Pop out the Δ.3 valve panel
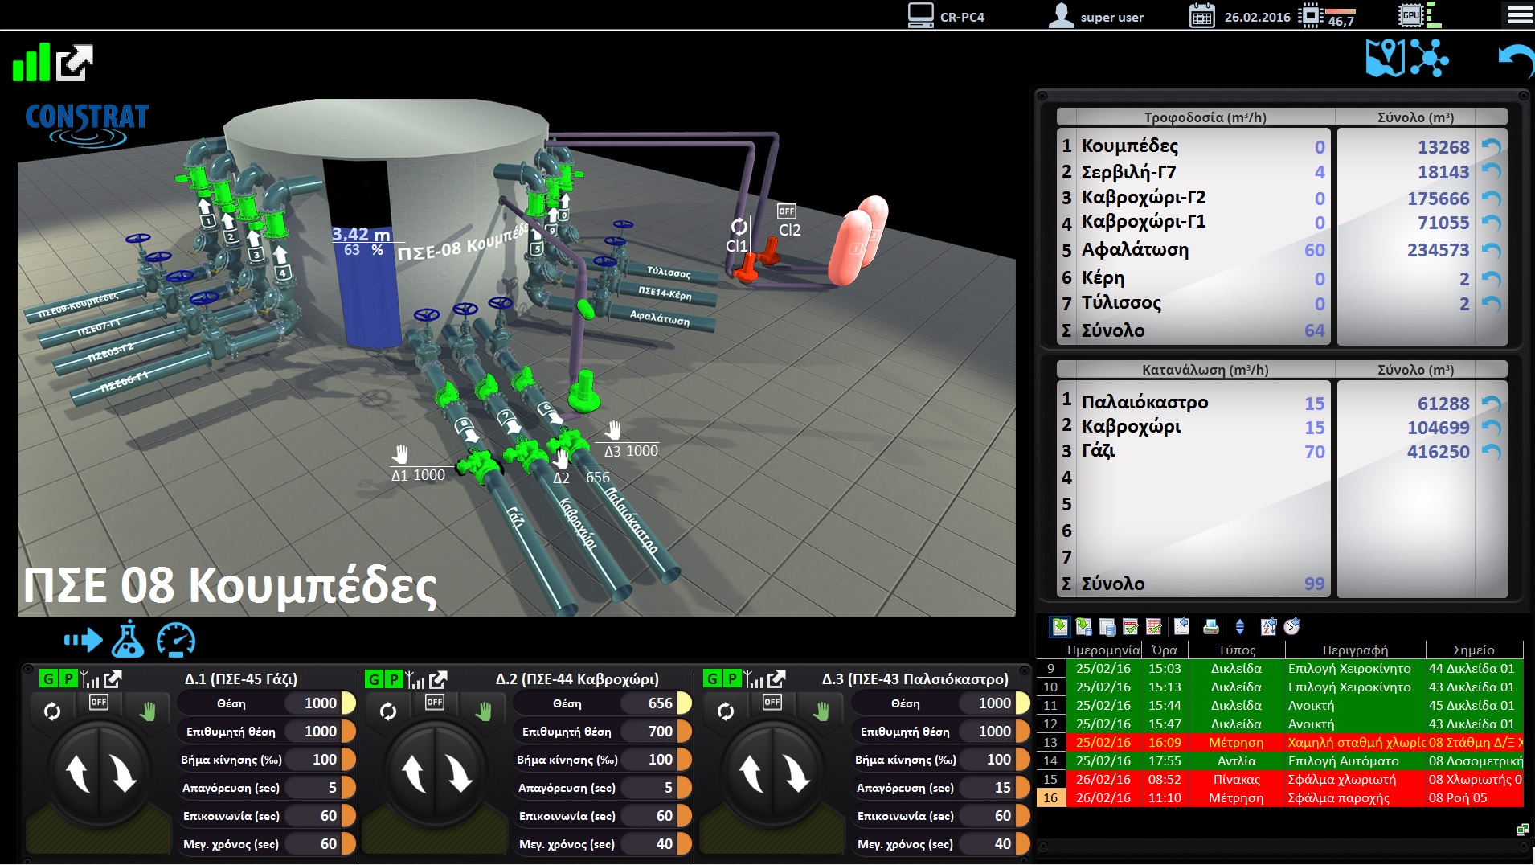Viewport: 1535px width, 865px height. [776, 679]
